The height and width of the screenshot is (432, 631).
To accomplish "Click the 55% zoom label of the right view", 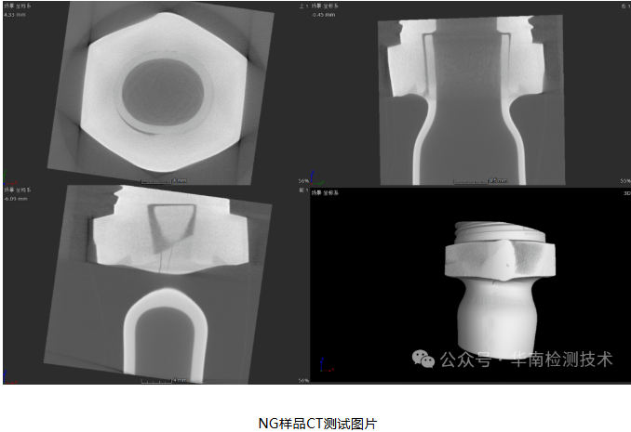I will point(625,181).
